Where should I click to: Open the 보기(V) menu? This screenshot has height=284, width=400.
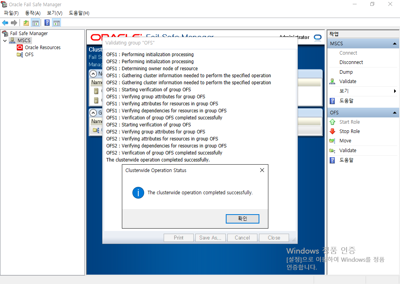coord(55,13)
